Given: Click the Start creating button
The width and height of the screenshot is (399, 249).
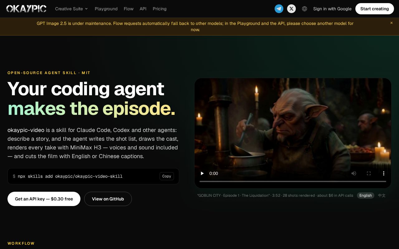Looking at the screenshot, I should [x=375, y=9].
